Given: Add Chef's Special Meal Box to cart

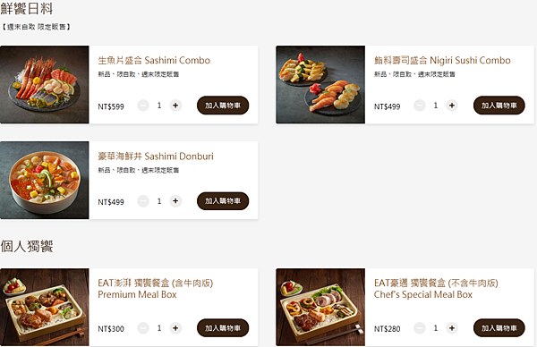Looking at the screenshot, I should coord(499,328).
